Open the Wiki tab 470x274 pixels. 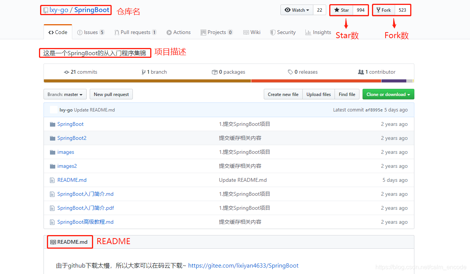pos(252,32)
